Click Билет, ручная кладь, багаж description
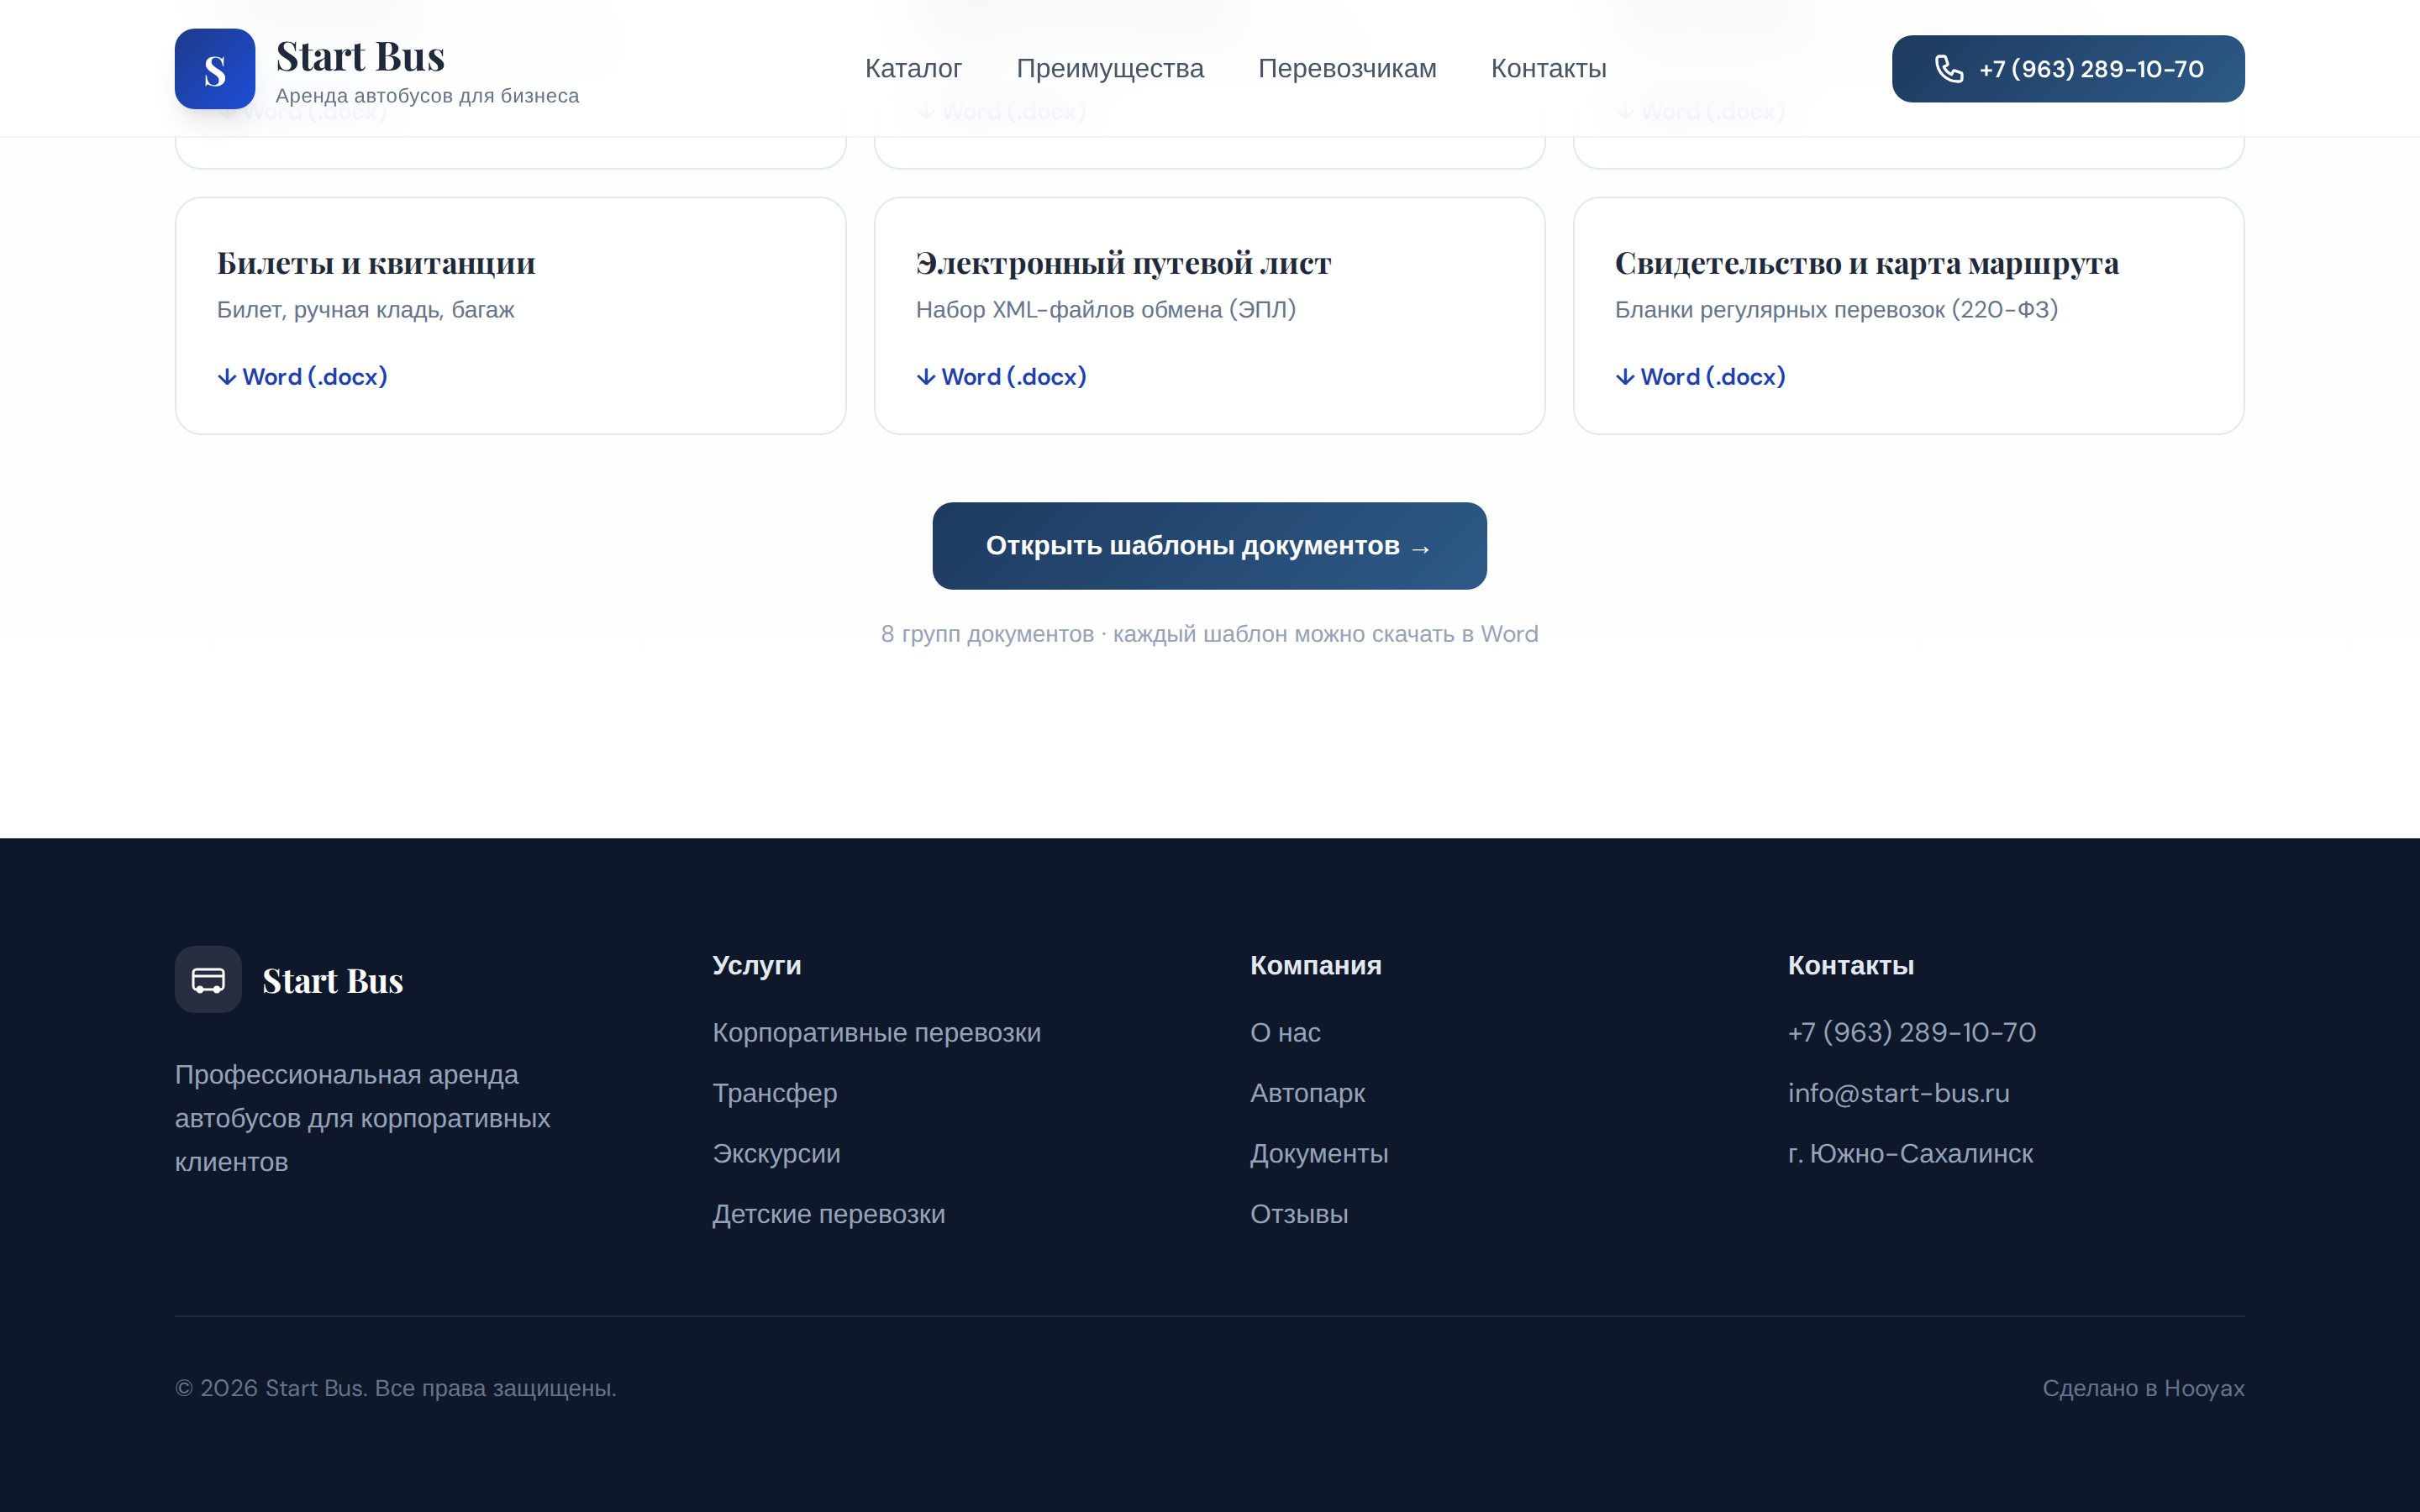The image size is (2420, 1512). [365, 310]
